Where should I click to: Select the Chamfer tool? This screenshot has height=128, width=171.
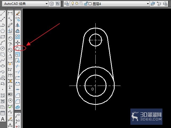click(18, 95)
